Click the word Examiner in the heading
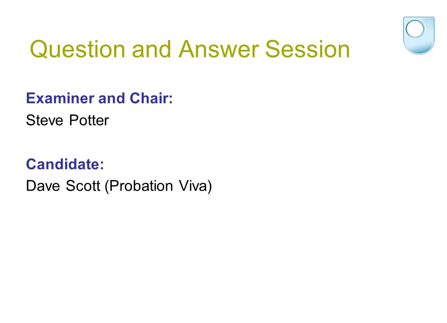Screen dimensions: 447x323 [60, 98]
